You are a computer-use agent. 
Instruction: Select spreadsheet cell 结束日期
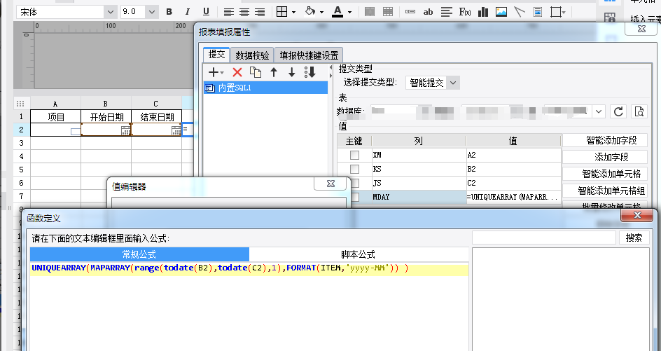157,117
